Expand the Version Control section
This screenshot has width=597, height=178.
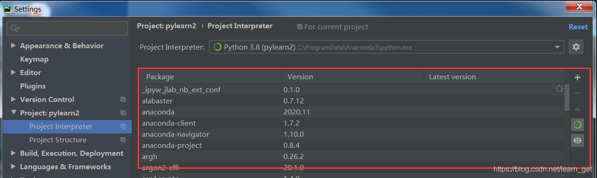click(x=13, y=99)
